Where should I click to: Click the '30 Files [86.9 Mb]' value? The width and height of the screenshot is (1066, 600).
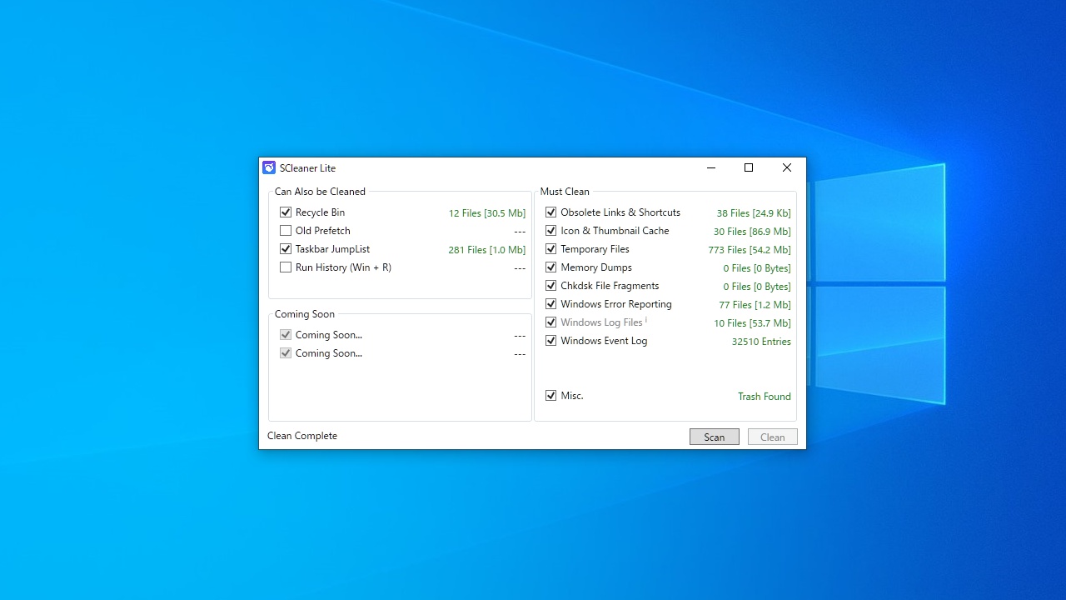(752, 232)
